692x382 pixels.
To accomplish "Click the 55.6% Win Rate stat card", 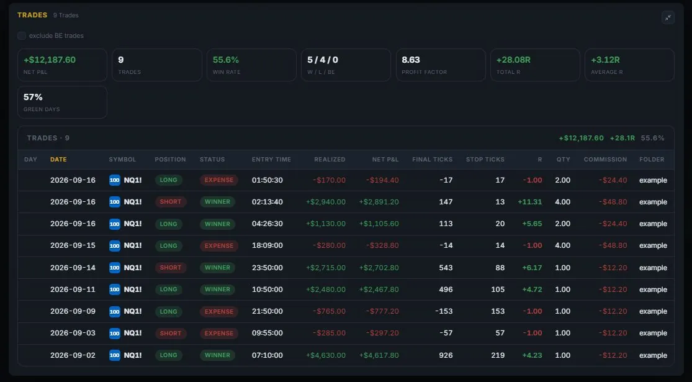I will pyautogui.click(x=251, y=65).
